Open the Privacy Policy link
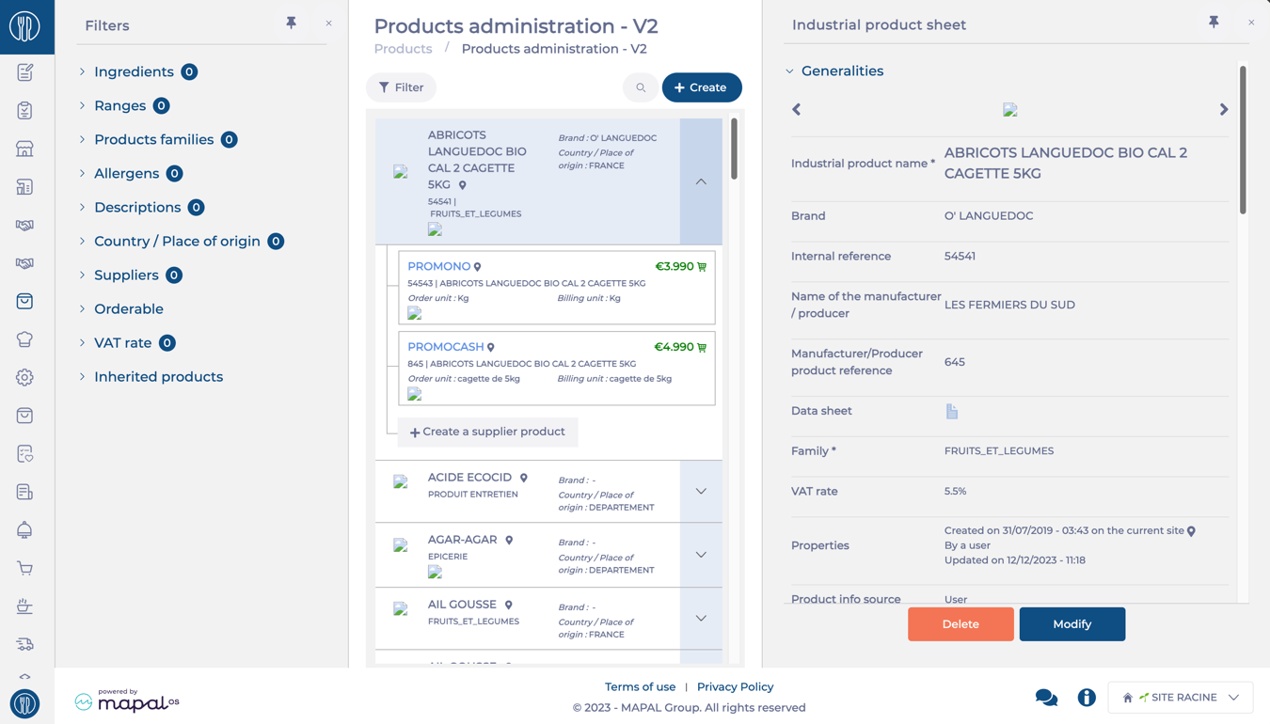The image size is (1270, 724). click(x=735, y=687)
